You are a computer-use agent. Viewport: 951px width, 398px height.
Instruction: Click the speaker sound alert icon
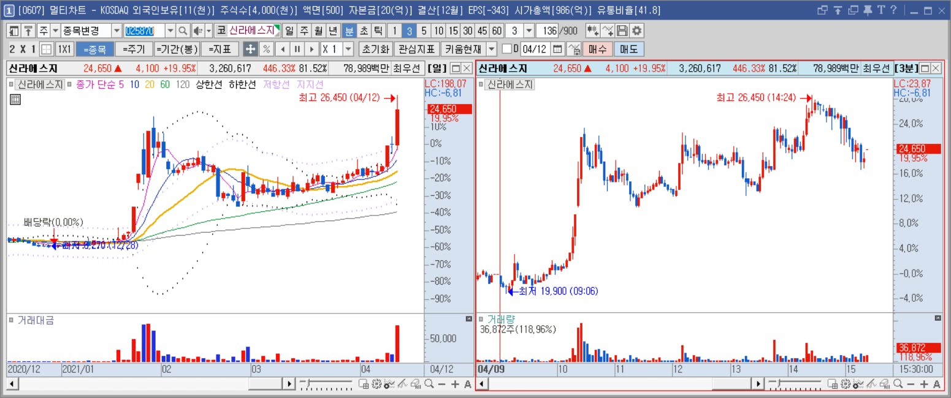197,31
